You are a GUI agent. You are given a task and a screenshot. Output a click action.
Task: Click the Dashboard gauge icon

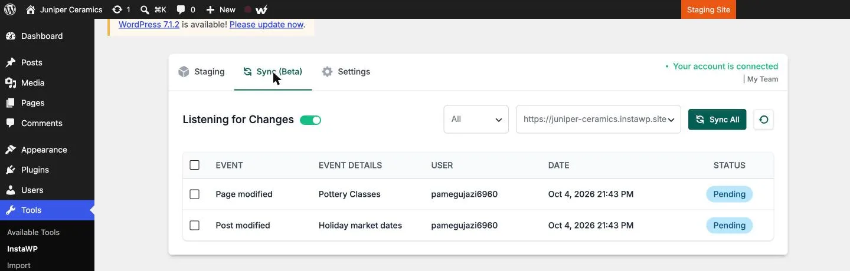pos(11,36)
